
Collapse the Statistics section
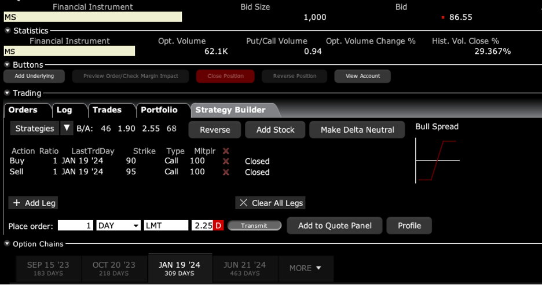click(x=8, y=31)
